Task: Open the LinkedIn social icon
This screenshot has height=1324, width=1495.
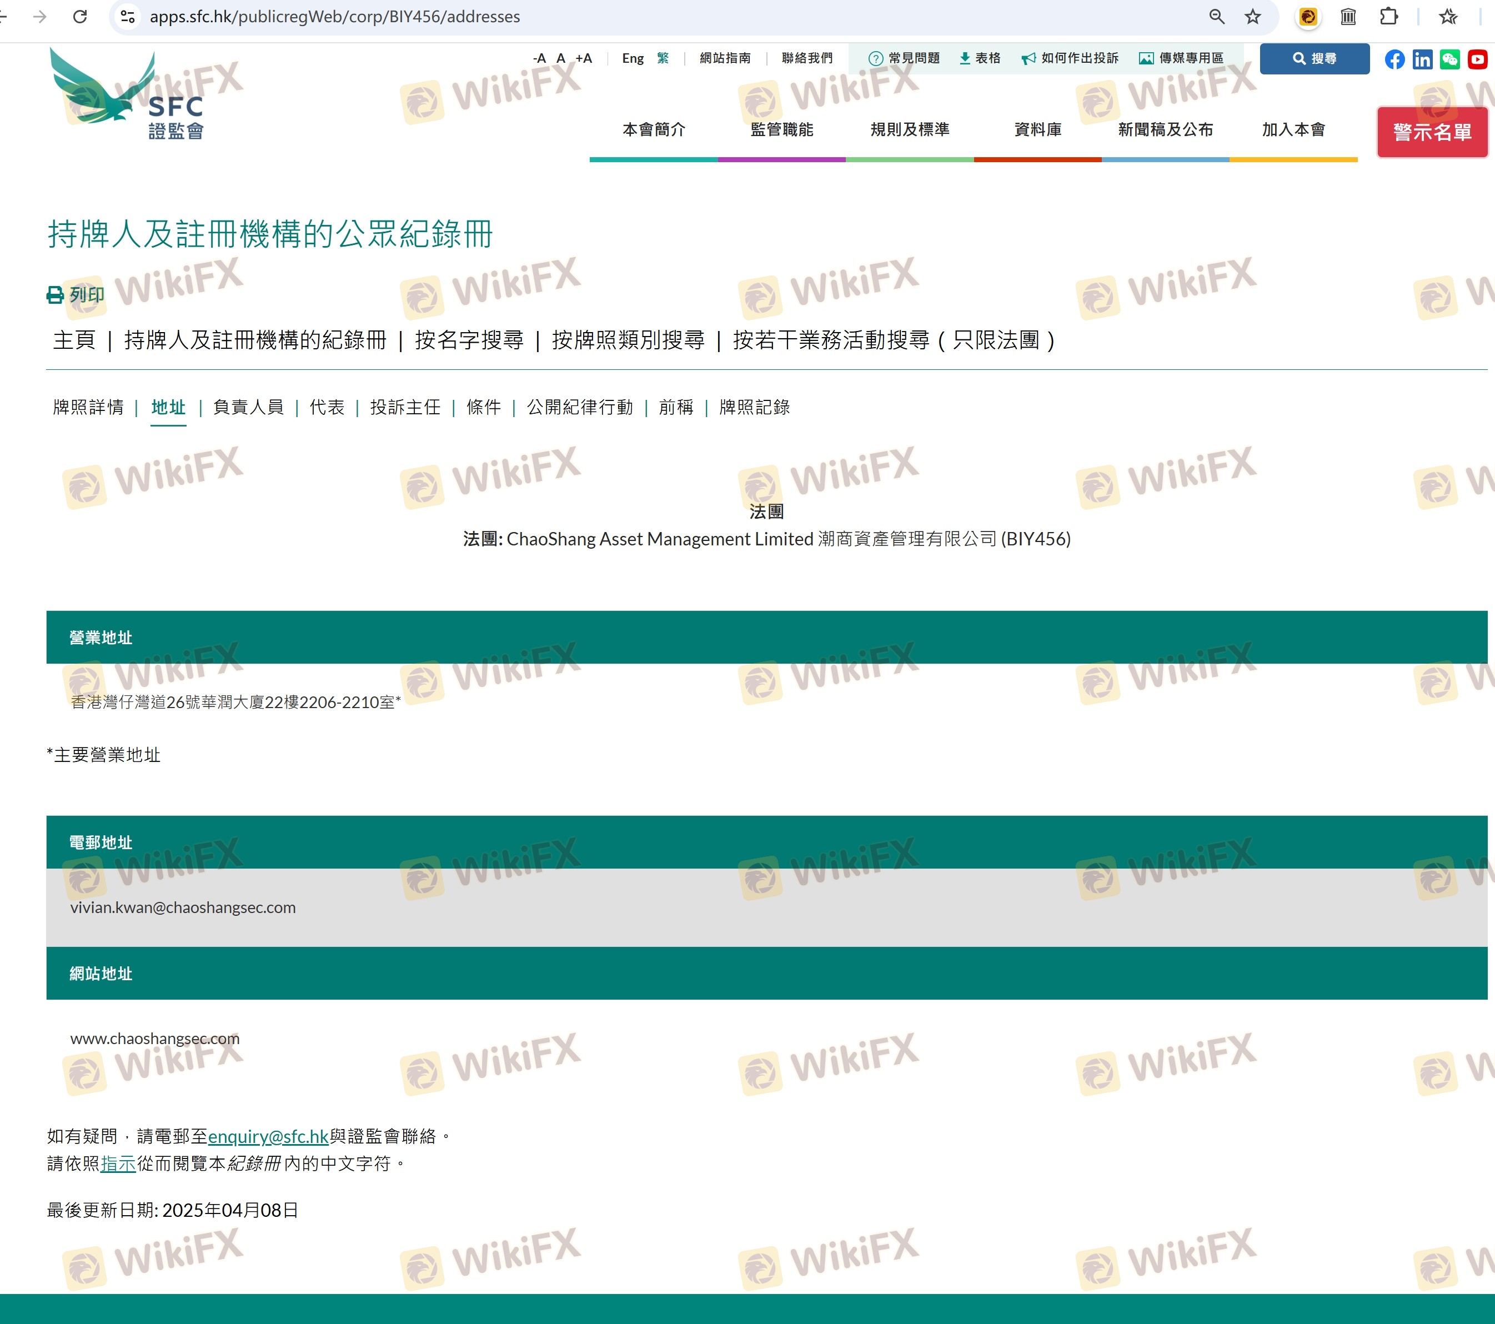Action: [x=1422, y=59]
